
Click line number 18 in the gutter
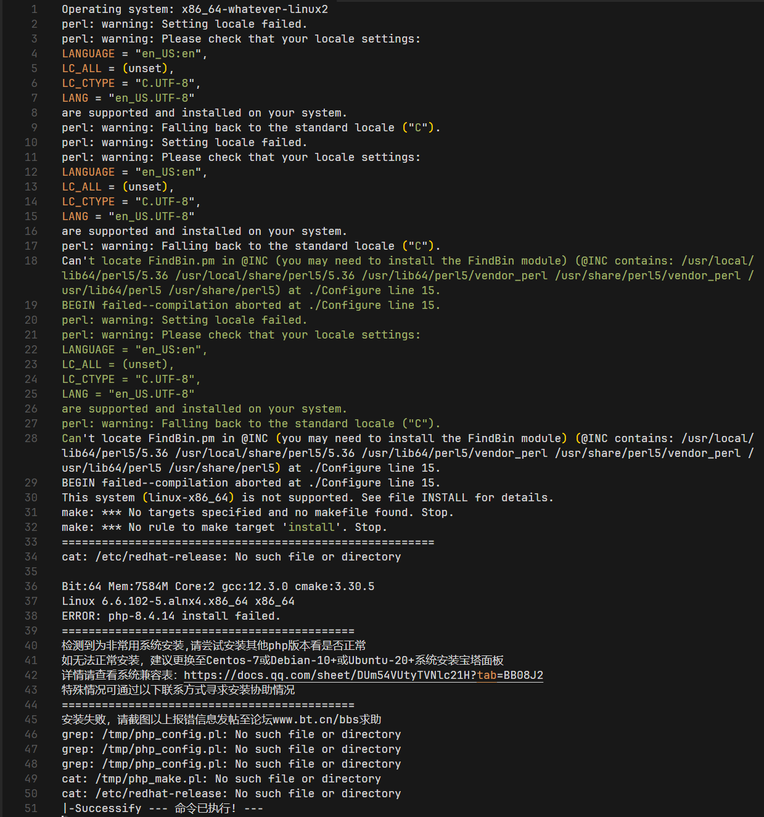pos(31,261)
